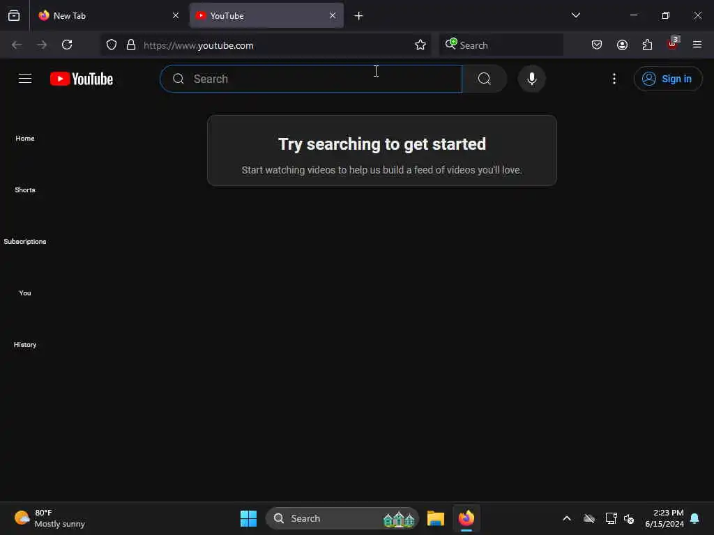This screenshot has width=714, height=535.
Task: Click the YouTube search magnifier button
Action: pyautogui.click(x=485, y=79)
